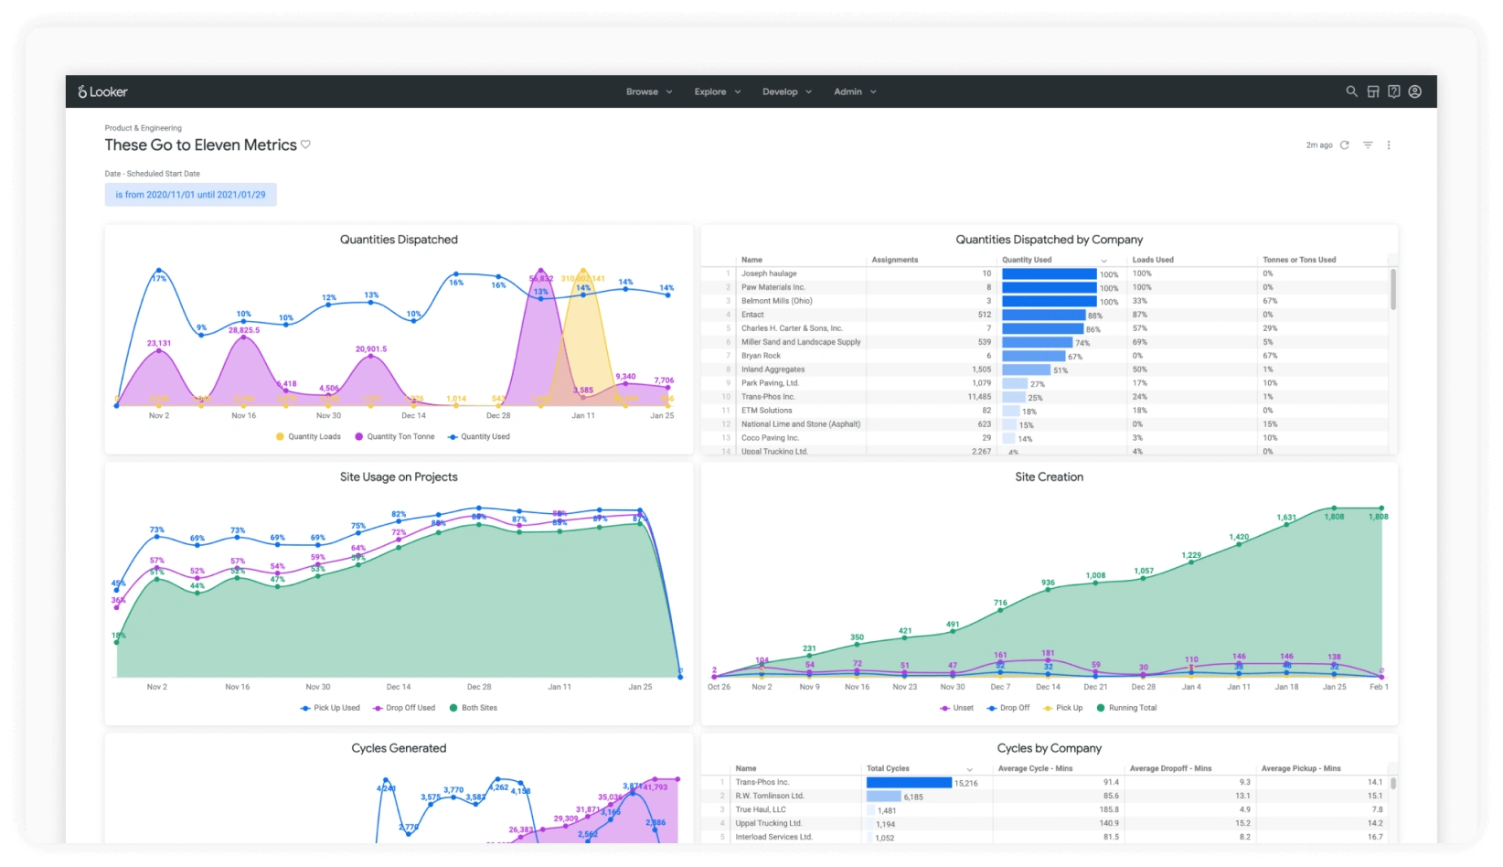Sort by the Quantity Used column header
Viewport: 1503px width, 867px height.
[1027, 260]
